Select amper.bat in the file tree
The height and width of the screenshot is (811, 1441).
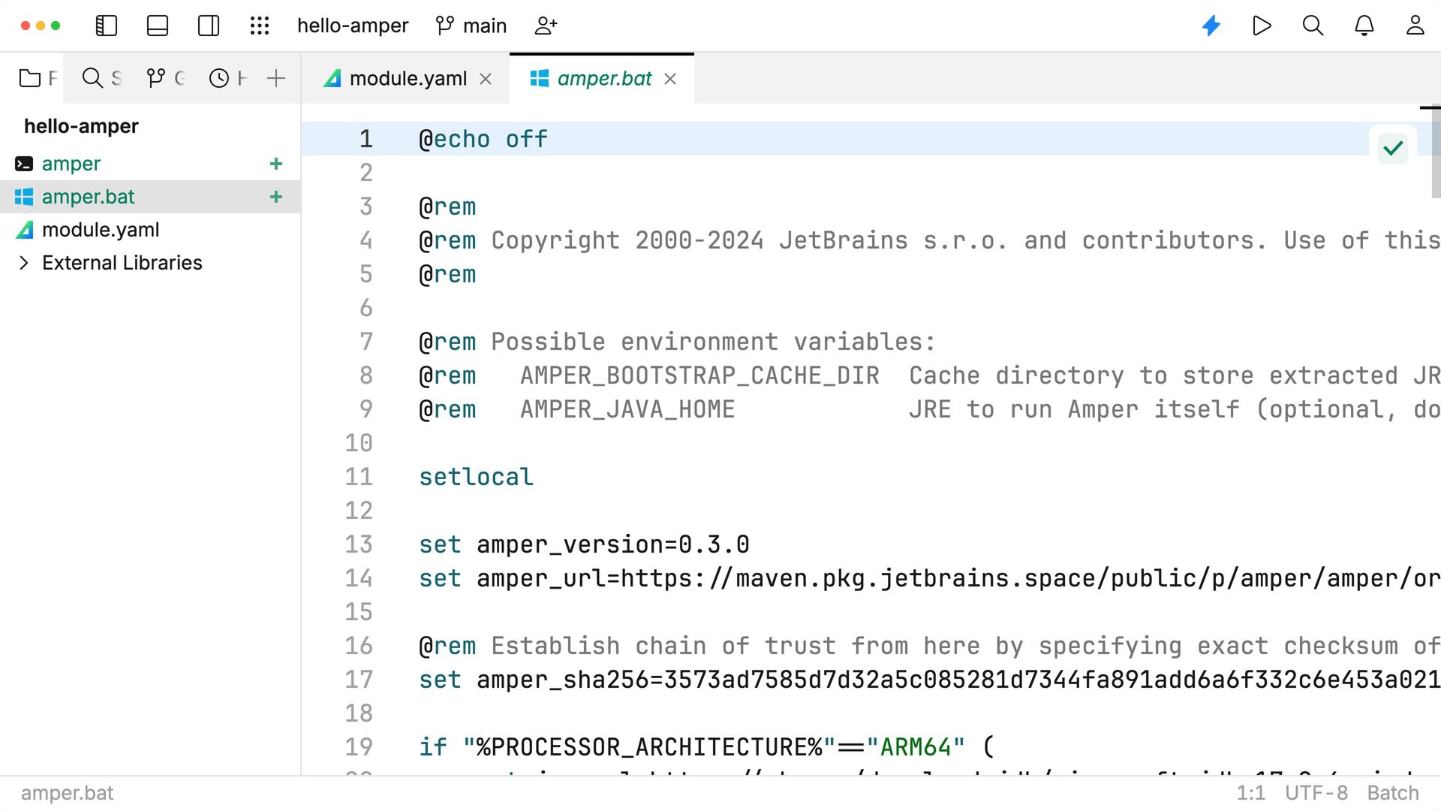pyautogui.click(x=150, y=197)
